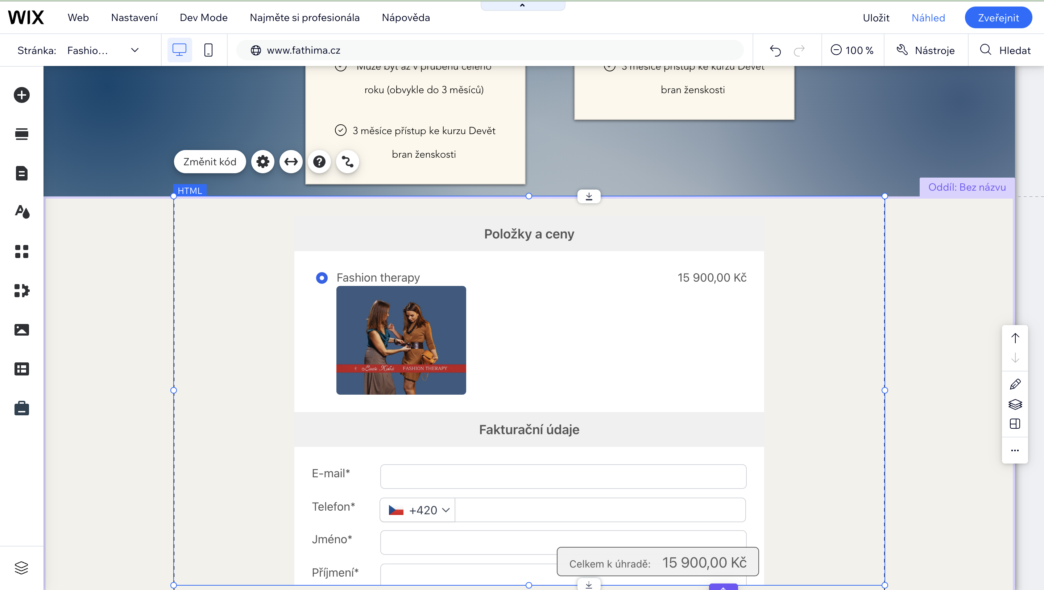Click the Add Elements plus icon
Image resolution: width=1044 pixels, height=590 pixels.
(x=21, y=95)
